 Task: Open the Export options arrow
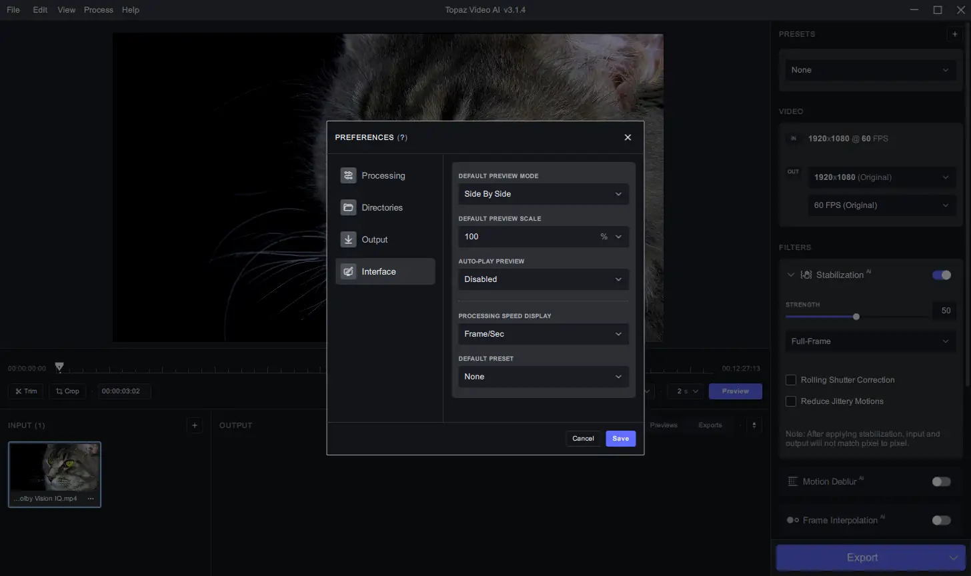(953, 558)
